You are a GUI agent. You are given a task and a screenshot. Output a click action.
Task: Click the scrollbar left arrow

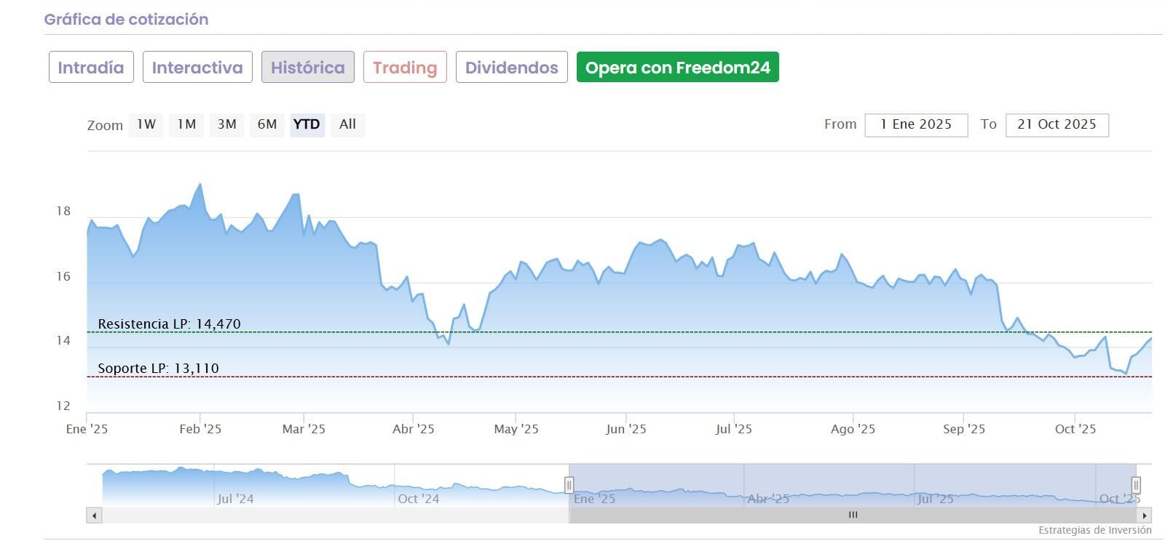click(94, 515)
